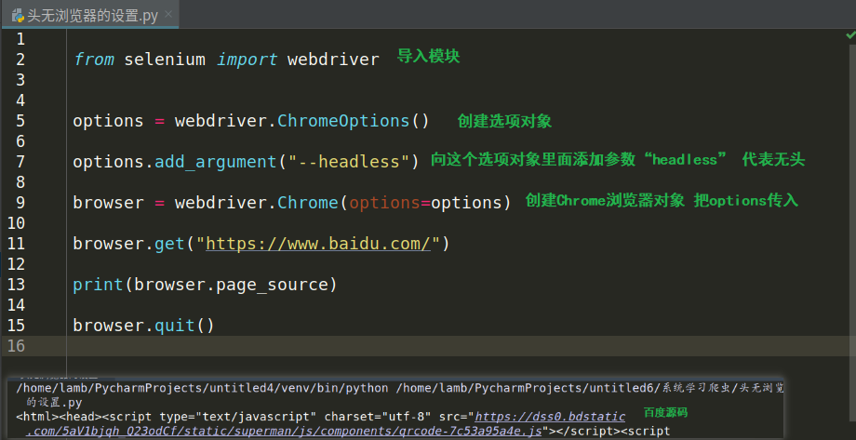Click the 把options传入 annotation text
Image resolution: width=856 pixels, height=440 pixels.
pyautogui.click(x=746, y=200)
